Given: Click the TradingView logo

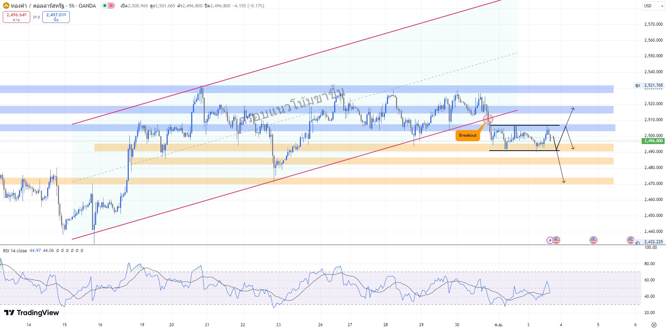Looking at the screenshot, I should [32, 313].
